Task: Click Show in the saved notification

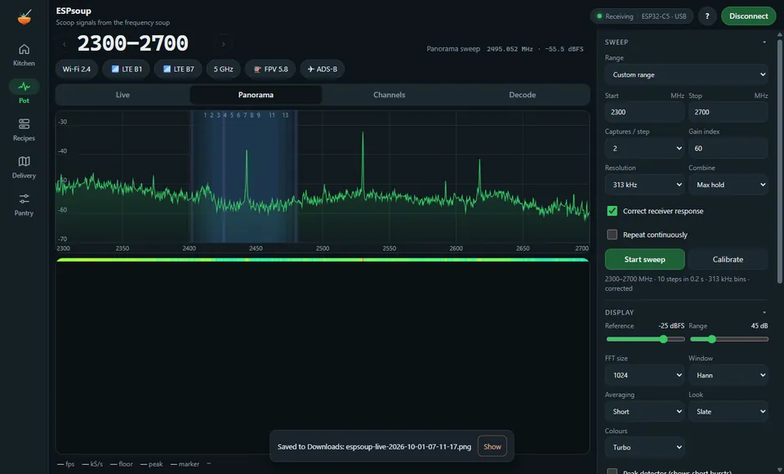Action: (492, 446)
